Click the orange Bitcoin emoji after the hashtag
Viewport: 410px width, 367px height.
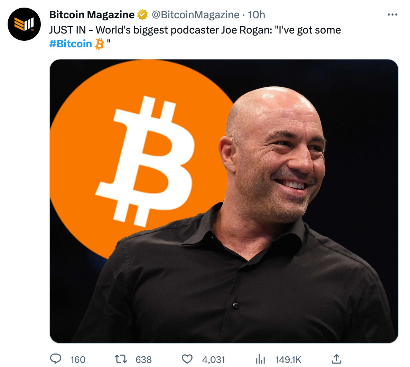(x=99, y=44)
